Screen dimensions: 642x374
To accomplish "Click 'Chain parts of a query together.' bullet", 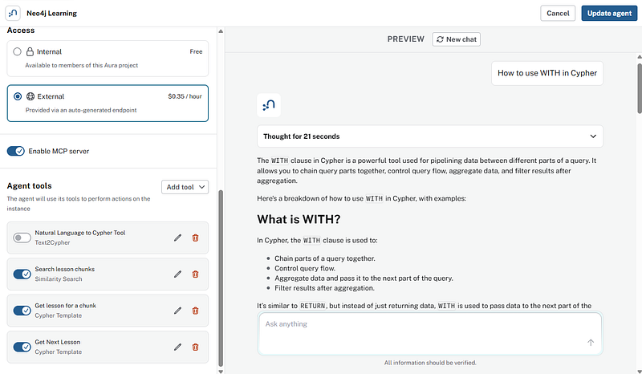I will 325,258.
